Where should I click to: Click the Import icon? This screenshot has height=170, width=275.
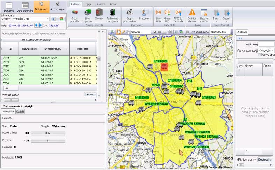(x=216, y=13)
